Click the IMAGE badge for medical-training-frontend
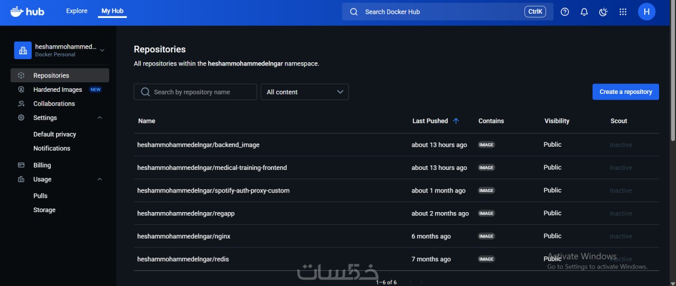The height and width of the screenshot is (286, 676). [486, 168]
